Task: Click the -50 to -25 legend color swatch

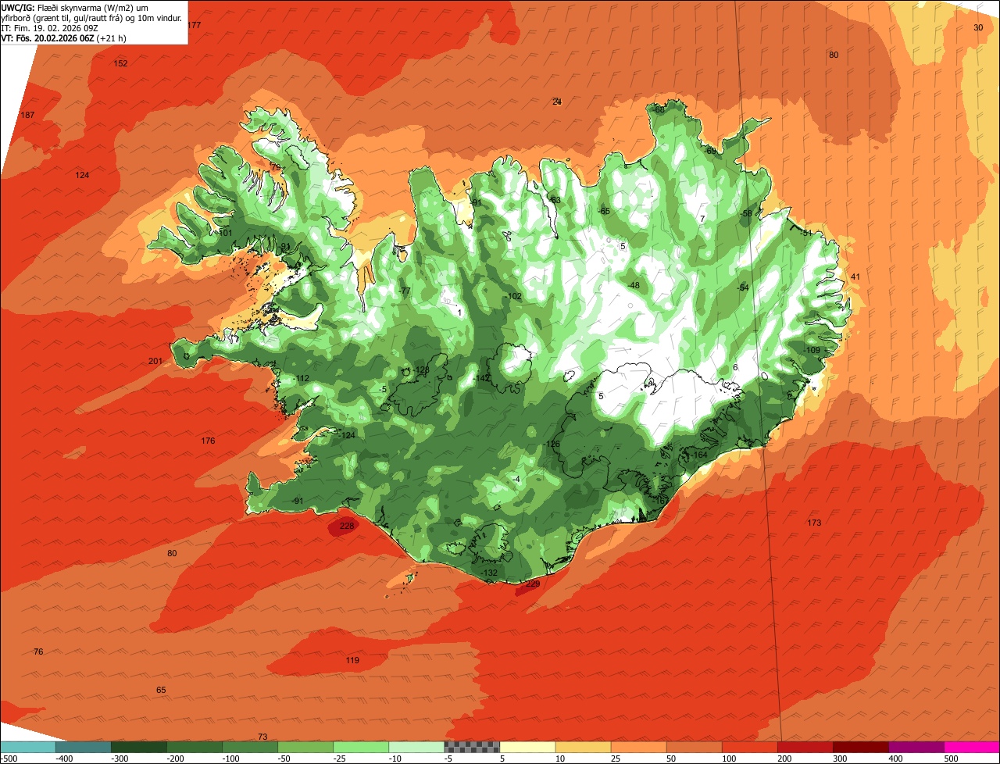Action: 305,747
